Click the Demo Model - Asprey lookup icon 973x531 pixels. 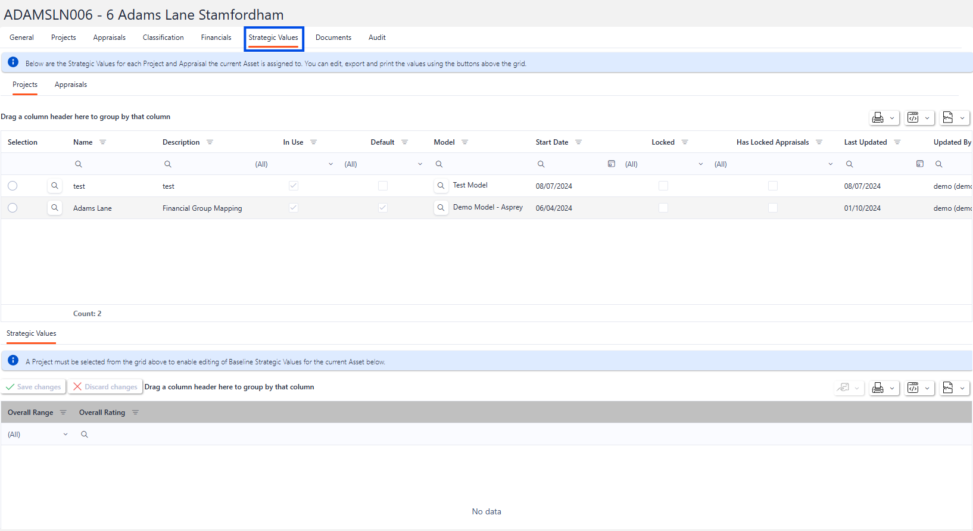pyautogui.click(x=441, y=208)
